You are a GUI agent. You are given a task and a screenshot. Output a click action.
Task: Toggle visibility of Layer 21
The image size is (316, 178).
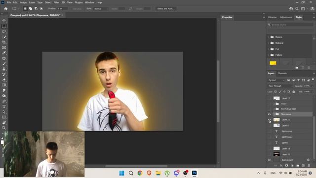pyautogui.click(x=269, y=120)
